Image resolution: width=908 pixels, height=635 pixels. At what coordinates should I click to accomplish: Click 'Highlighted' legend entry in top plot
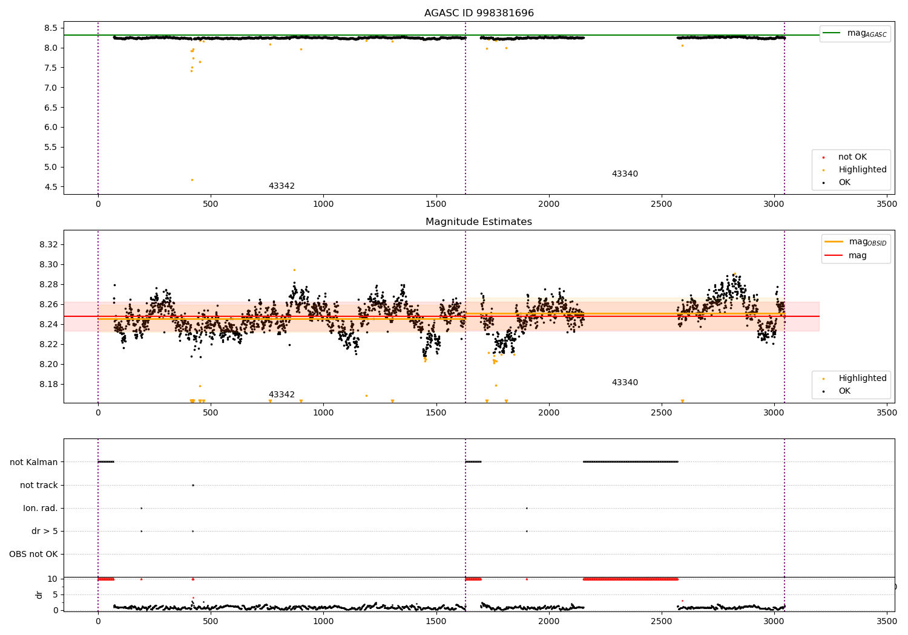862,170
